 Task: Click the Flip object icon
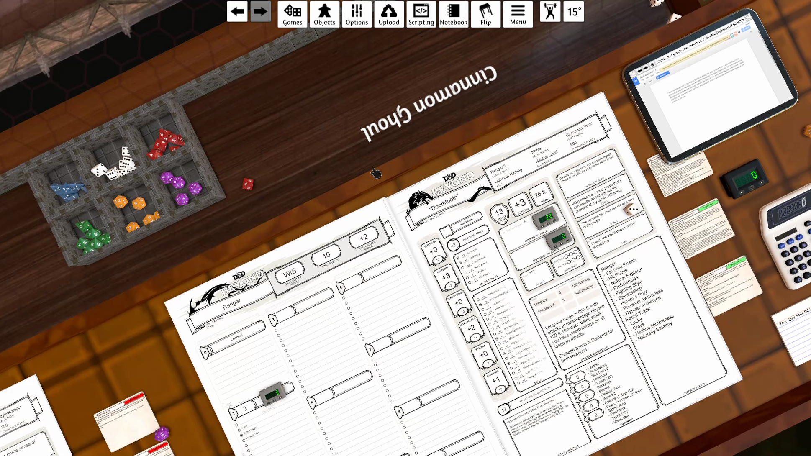486,13
